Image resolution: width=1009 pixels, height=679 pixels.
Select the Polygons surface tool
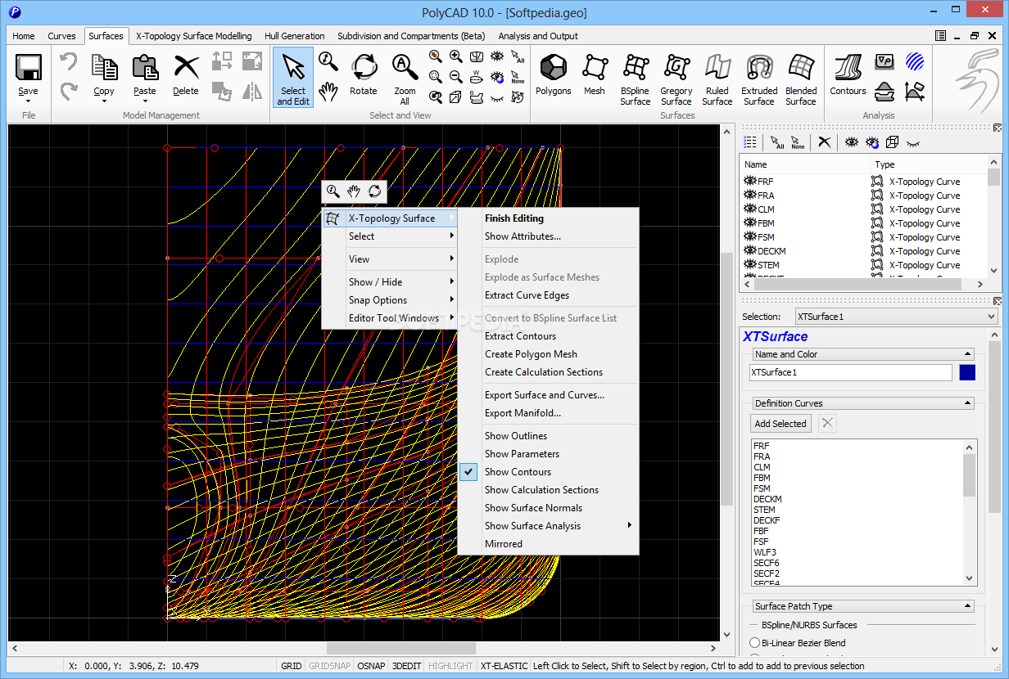point(554,76)
